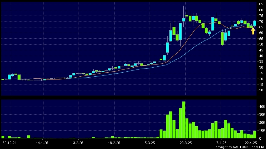Click the 14-1-25 date label
The height and width of the screenshot is (149, 266).
(42, 143)
